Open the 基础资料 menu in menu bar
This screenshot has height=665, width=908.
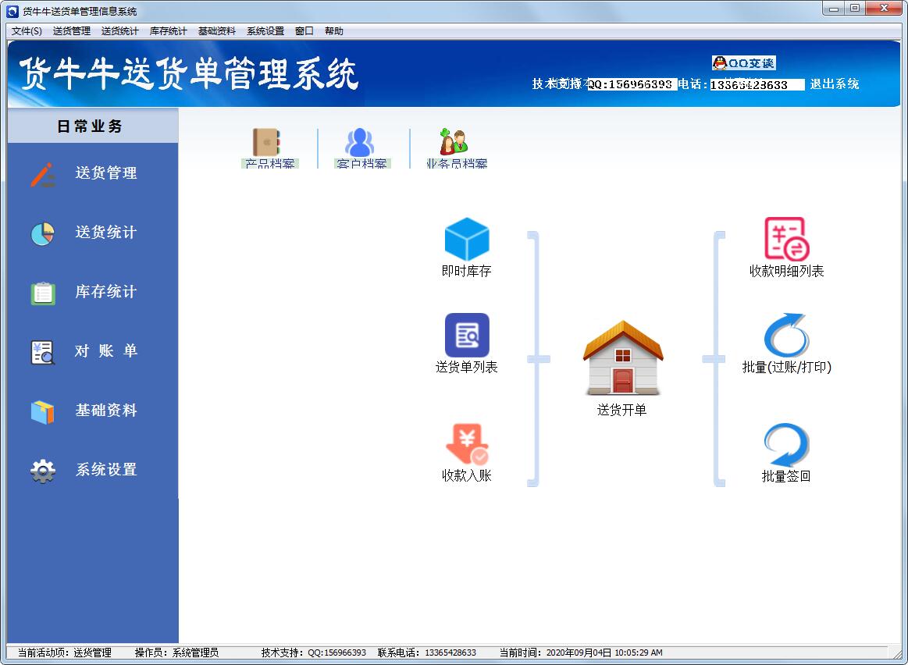pos(216,31)
